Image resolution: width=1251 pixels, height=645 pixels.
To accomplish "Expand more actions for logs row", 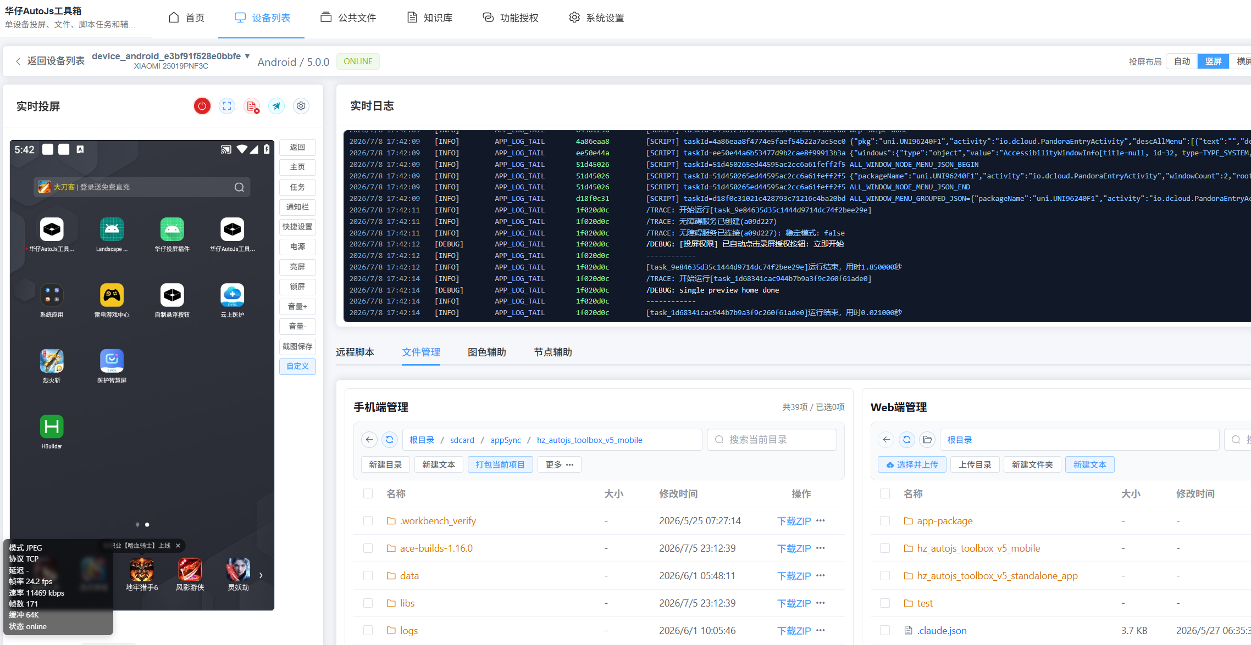I will coord(821,630).
